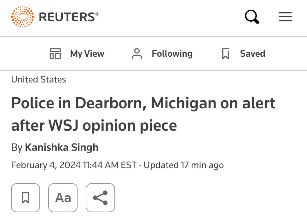
Task: Open author Kanishka Singh's profile link
Action: (x=61, y=147)
